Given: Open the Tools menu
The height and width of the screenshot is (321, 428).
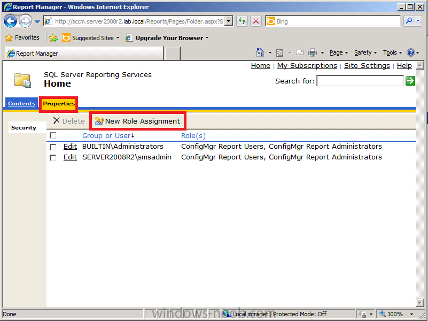Looking at the screenshot, I should [392, 52].
